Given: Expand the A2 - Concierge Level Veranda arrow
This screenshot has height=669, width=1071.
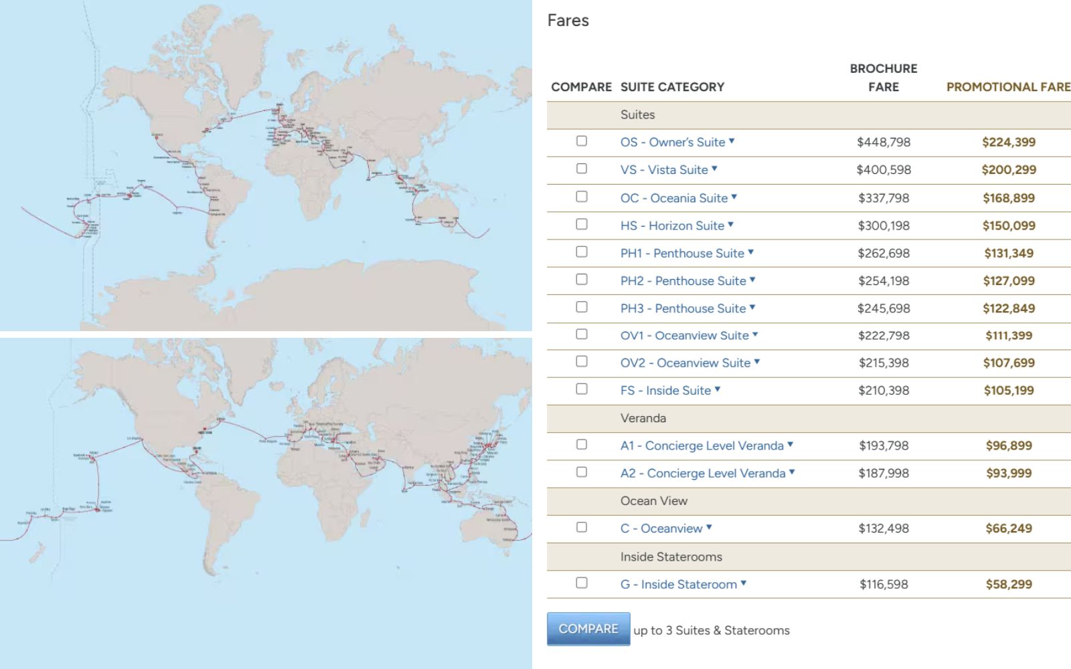Looking at the screenshot, I should 792,472.
